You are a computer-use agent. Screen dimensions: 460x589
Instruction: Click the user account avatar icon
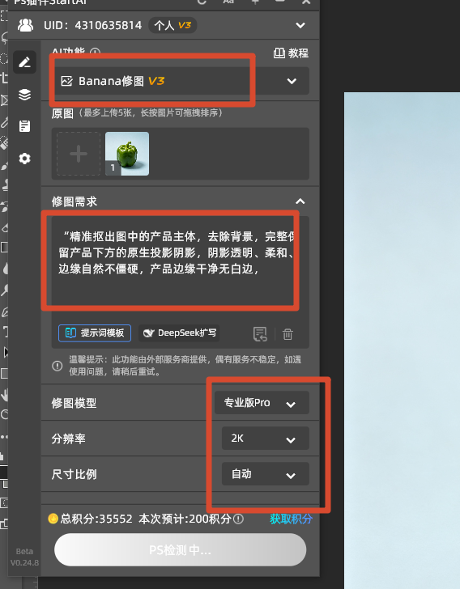click(x=26, y=25)
